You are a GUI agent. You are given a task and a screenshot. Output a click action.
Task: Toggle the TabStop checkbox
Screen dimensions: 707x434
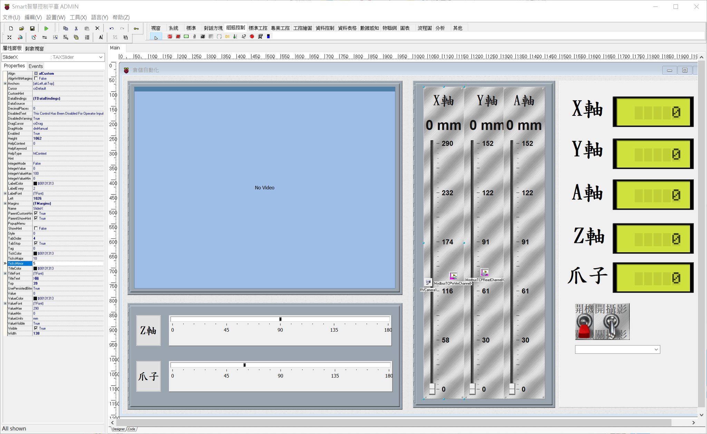36,243
